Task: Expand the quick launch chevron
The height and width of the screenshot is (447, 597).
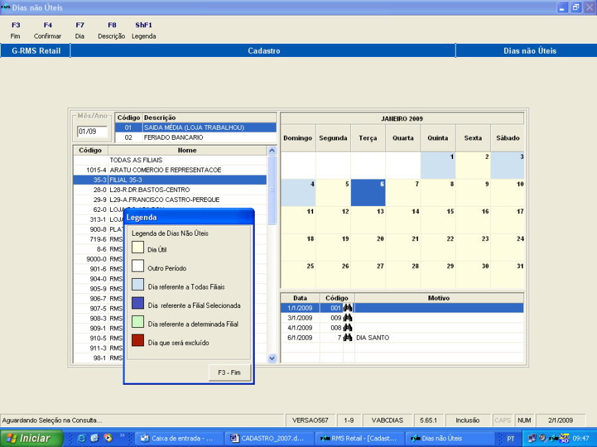Action: [x=122, y=436]
